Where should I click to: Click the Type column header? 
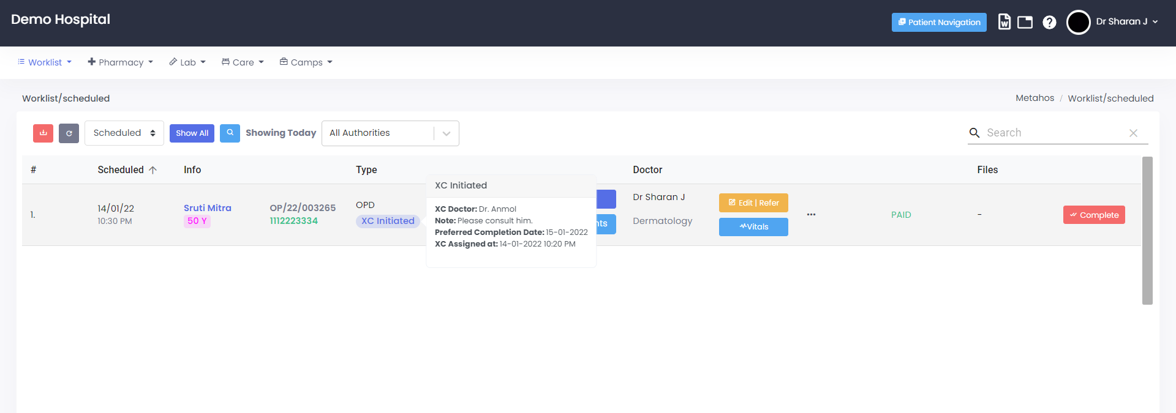[366, 170]
